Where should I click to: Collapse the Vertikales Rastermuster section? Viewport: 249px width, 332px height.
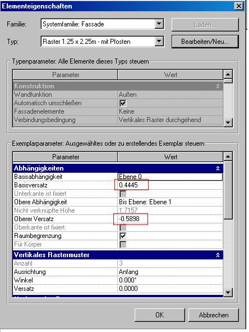218,255
